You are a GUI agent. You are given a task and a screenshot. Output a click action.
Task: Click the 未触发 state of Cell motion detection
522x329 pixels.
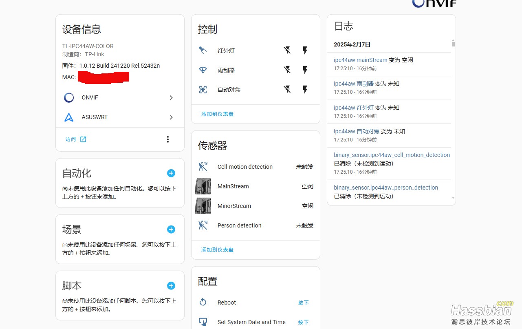(305, 167)
